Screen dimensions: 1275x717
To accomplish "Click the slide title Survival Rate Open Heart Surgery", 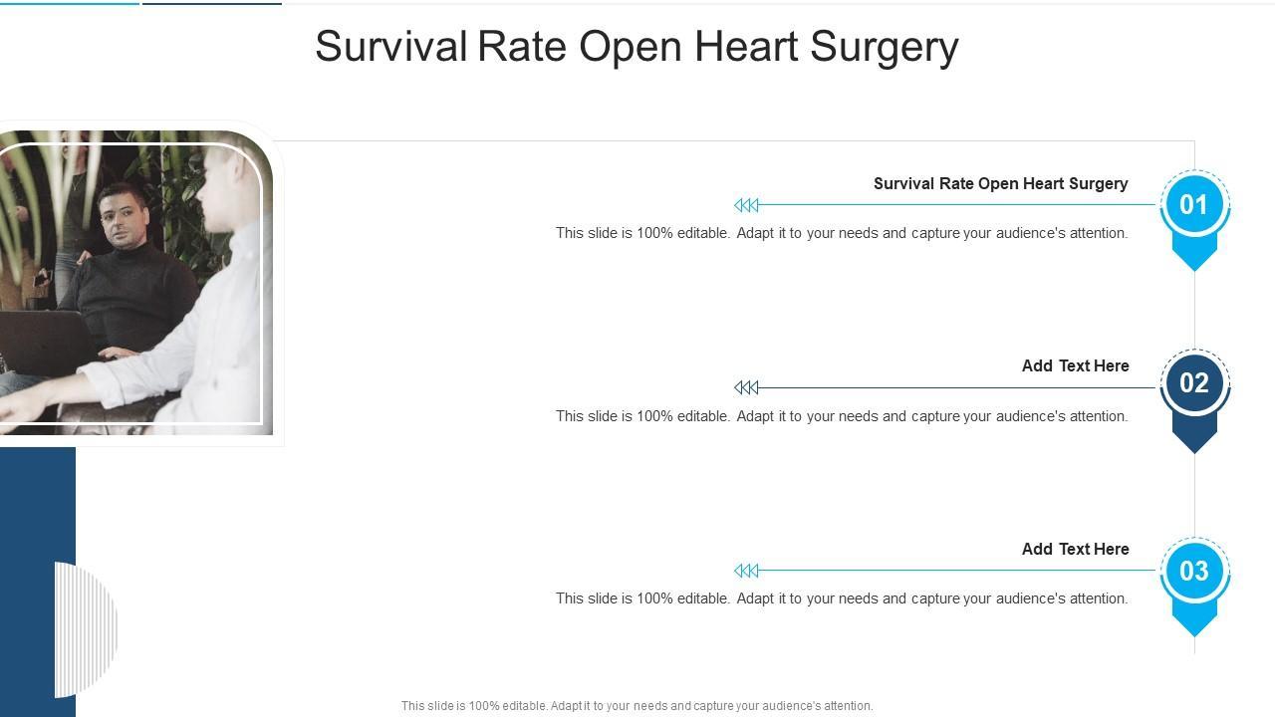I will (x=637, y=47).
